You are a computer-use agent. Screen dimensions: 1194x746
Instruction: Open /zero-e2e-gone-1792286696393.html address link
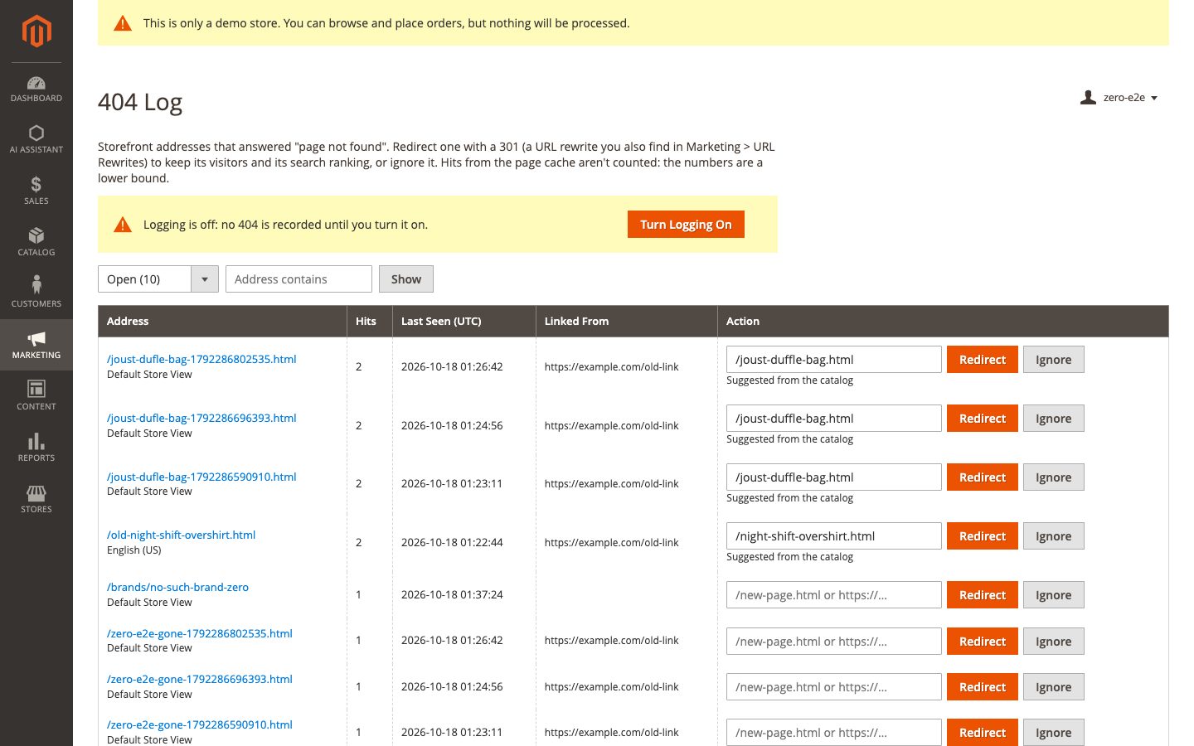point(200,679)
